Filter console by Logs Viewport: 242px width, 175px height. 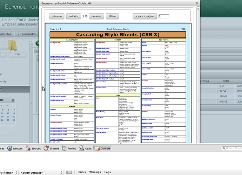click(107, 172)
